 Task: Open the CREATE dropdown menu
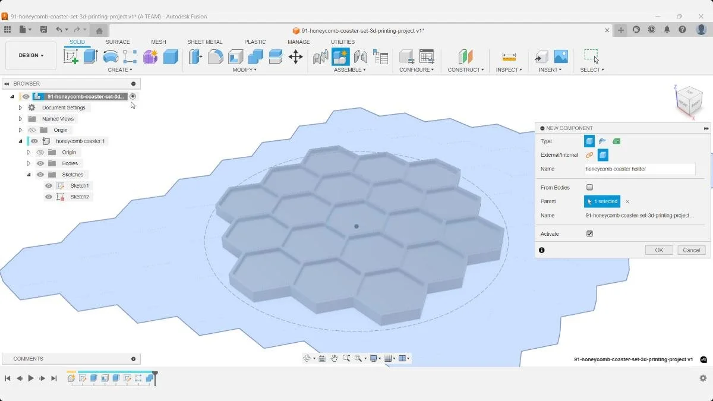tap(120, 70)
